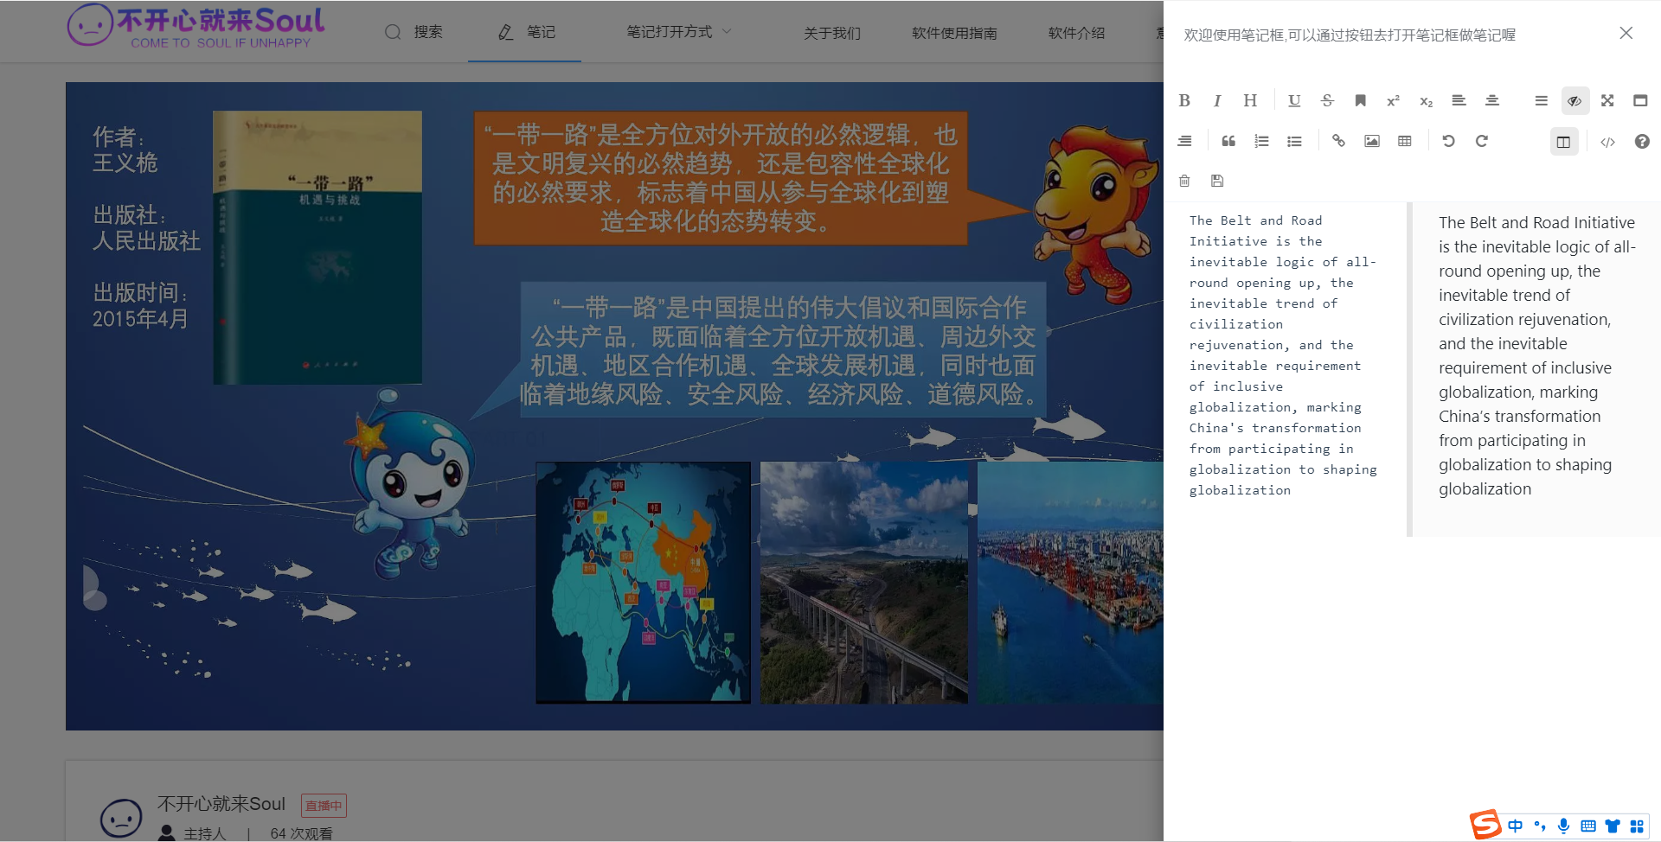
Task: Insert a table into the note
Action: [1405, 141]
